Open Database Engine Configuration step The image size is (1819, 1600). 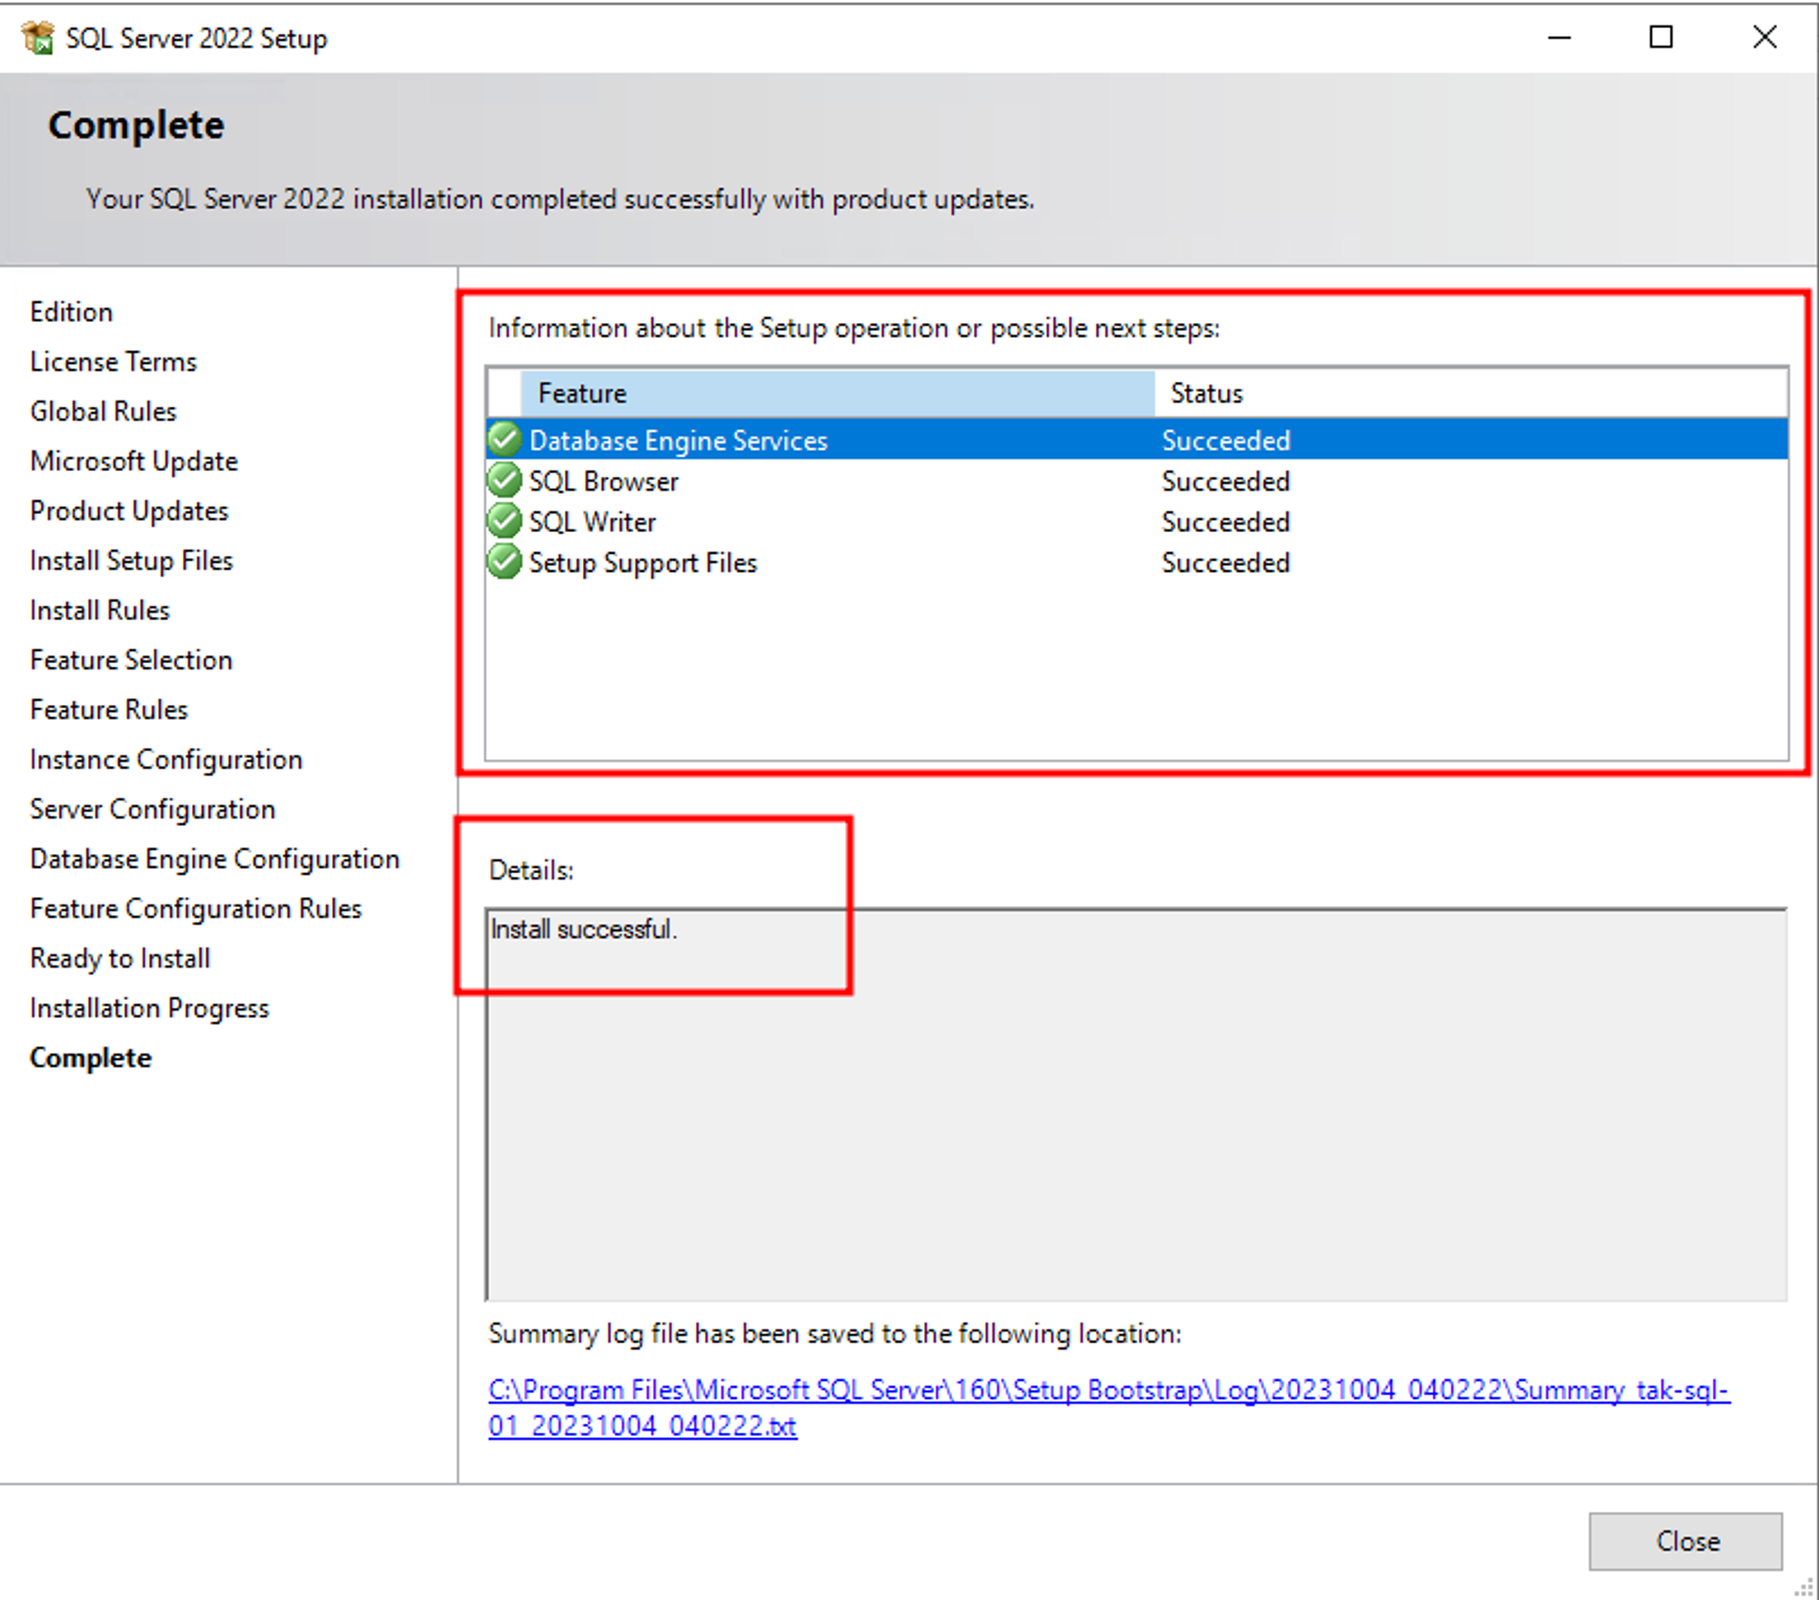(x=215, y=859)
